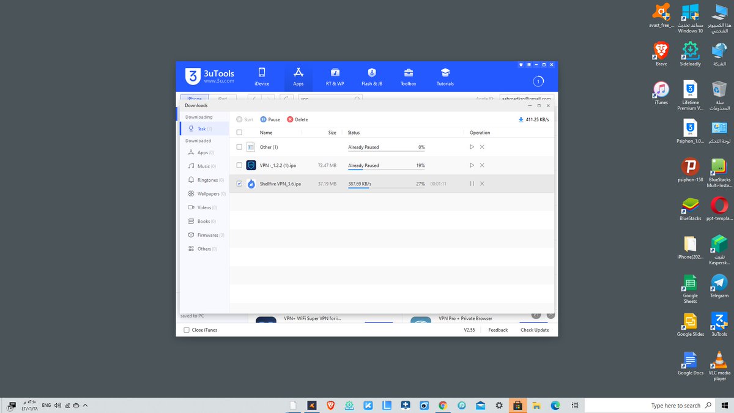Toggle the Close iTunes checkbox
This screenshot has height=413, width=734.
coord(187,330)
